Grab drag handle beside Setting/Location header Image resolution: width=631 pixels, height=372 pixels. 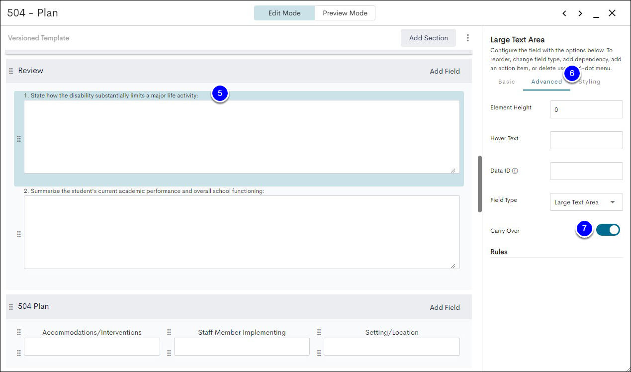click(319, 332)
